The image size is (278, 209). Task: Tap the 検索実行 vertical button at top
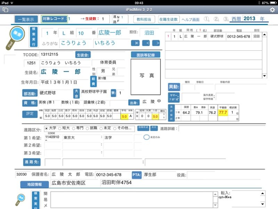pyautogui.click(x=34, y=37)
